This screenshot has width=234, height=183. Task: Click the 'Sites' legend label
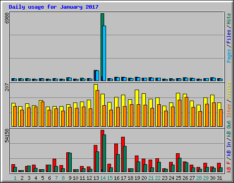(229, 111)
